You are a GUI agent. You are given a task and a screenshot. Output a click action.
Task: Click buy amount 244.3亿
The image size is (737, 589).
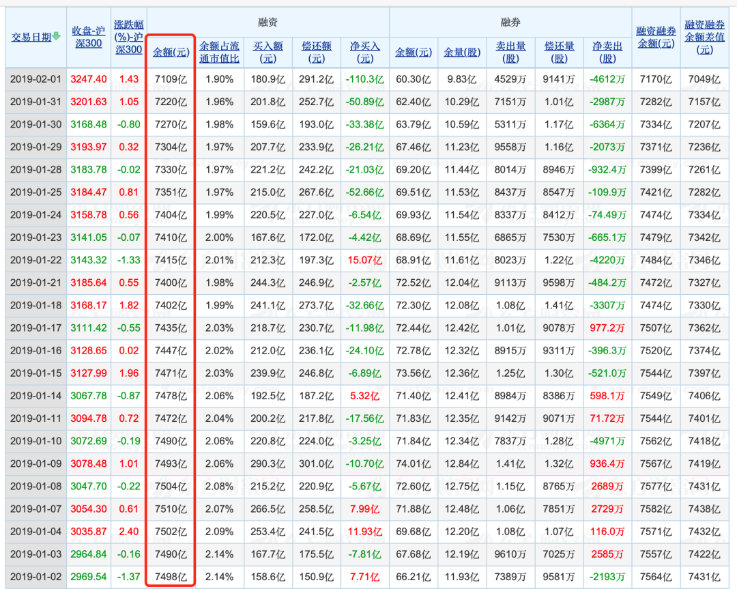pyautogui.click(x=268, y=283)
